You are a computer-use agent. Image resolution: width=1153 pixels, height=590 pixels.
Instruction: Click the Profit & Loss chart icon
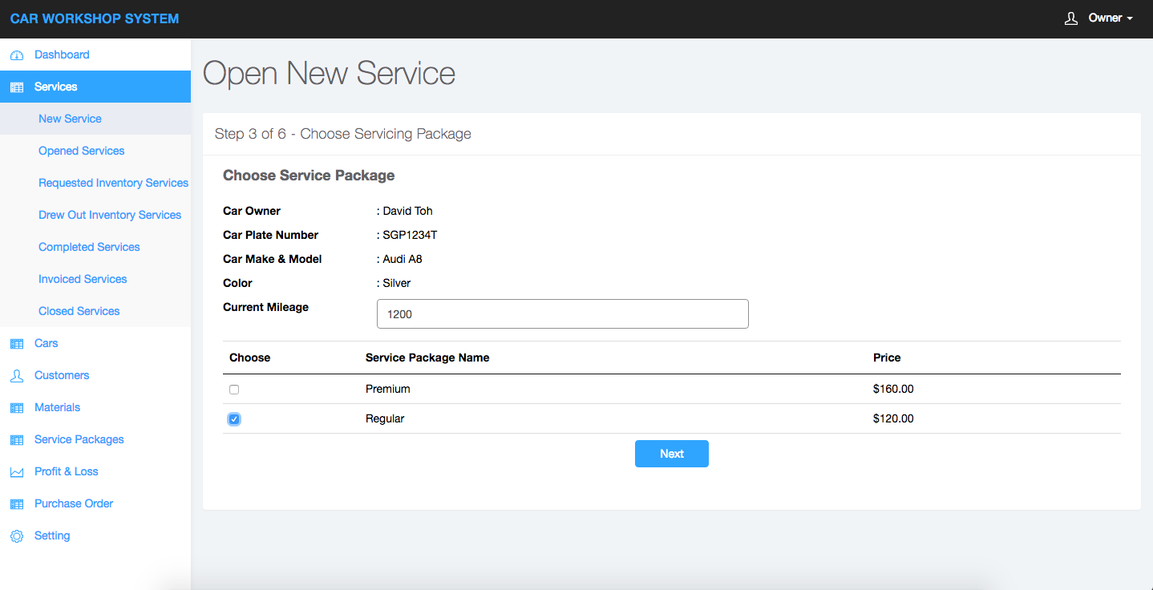17,472
